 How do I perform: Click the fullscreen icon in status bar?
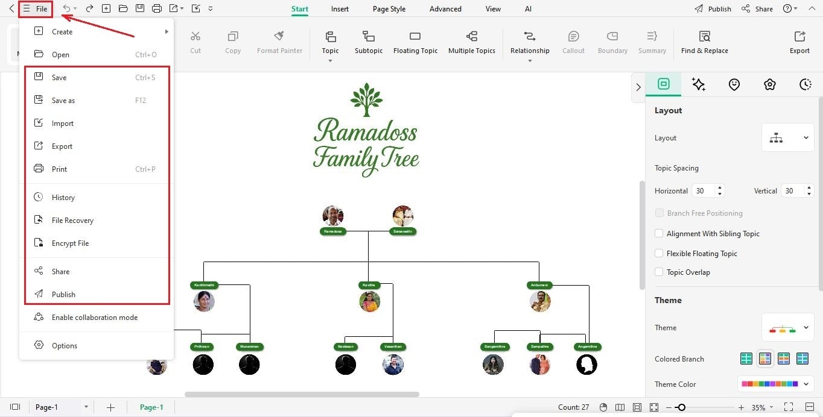pyautogui.click(x=788, y=407)
